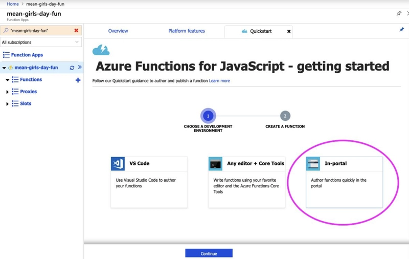Click the search magnifier icon
This screenshot has width=409, height=259.
coord(6,31)
